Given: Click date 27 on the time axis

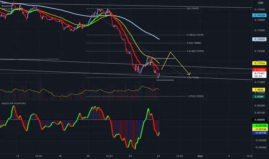Looking at the screenshot, I should click(x=158, y=156).
